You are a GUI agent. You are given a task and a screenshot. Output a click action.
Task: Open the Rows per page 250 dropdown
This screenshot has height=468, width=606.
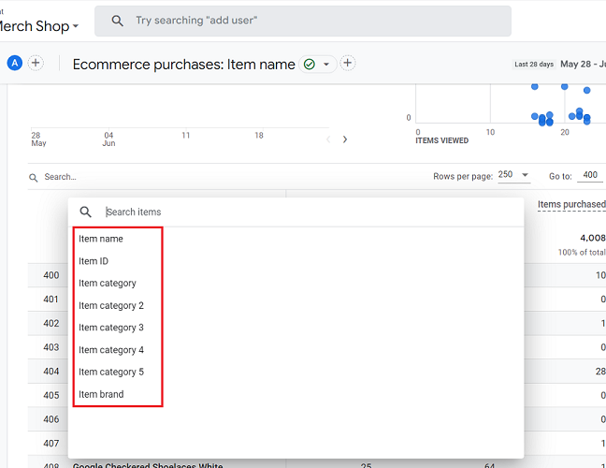[513, 175]
